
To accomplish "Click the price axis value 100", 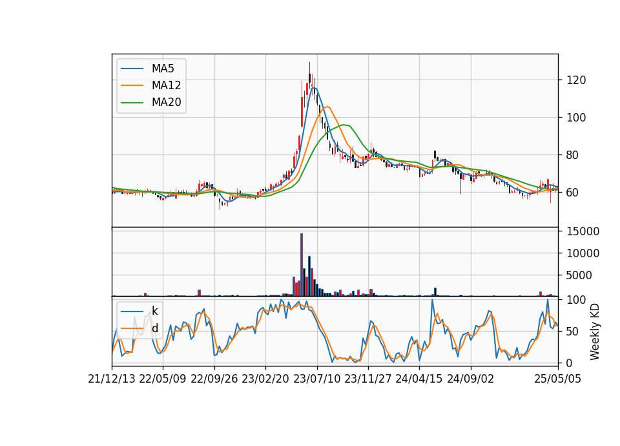I will coord(576,118).
